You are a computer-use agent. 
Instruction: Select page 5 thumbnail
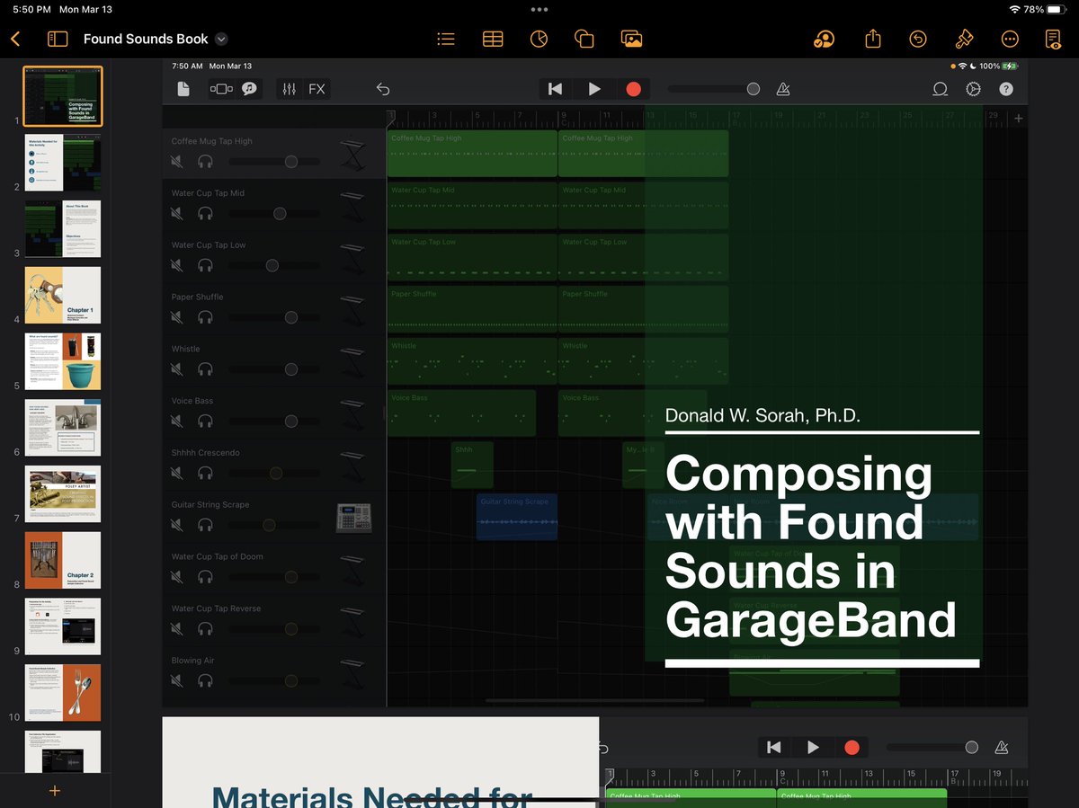click(63, 361)
